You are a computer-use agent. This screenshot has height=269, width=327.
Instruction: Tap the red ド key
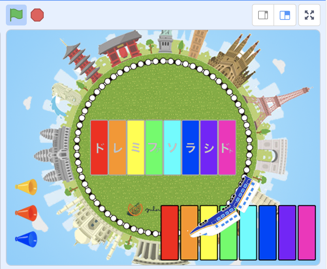pos(99,147)
